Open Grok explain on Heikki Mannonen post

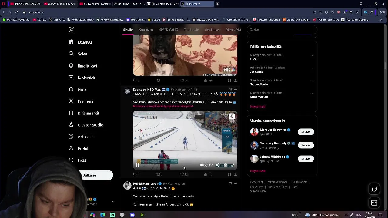[x=230, y=183]
